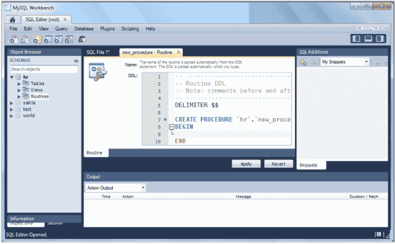Click the hr database icon
The height and width of the screenshot is (244, 395).
pos(18,77)
